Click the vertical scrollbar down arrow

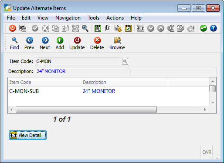point(213,103)
